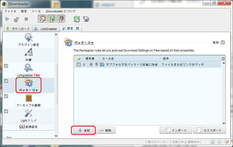Raise the rule priority with up arrow
This screenshot has height=147, width=233.
(91, 64)
